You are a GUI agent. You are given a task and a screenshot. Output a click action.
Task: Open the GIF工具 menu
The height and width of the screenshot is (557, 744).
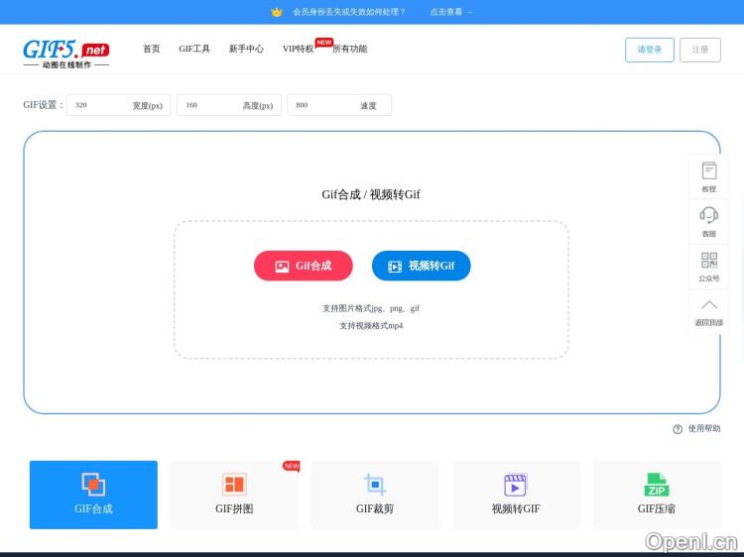[x=194, y=49]
